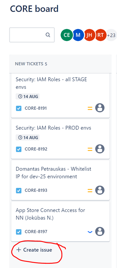Click the 14 AUG due date on CORE-8192

[x=28, y=137]
